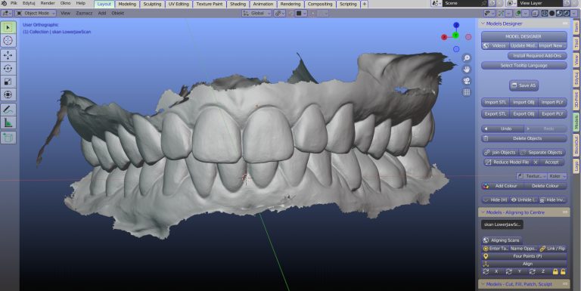Click the closed padlock lock icon
The height and width of the screenshot is (291, 581).
[x=555, y=272]
